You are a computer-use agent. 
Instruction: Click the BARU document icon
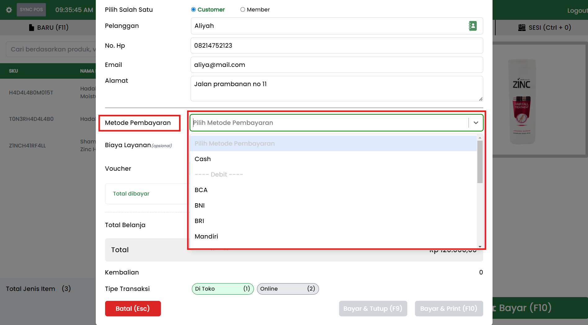31,28
